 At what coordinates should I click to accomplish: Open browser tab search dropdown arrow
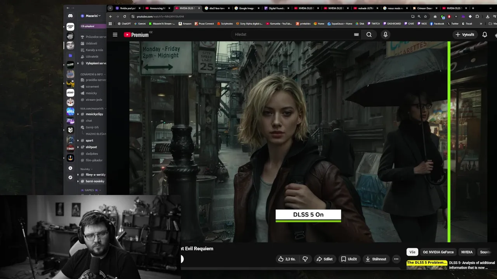(x=110, y=8)
